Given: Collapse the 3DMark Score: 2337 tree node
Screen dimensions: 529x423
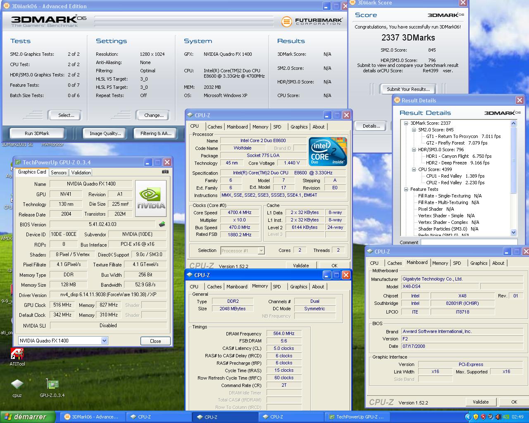Looking at the screenshot, I should pos(406,123).
